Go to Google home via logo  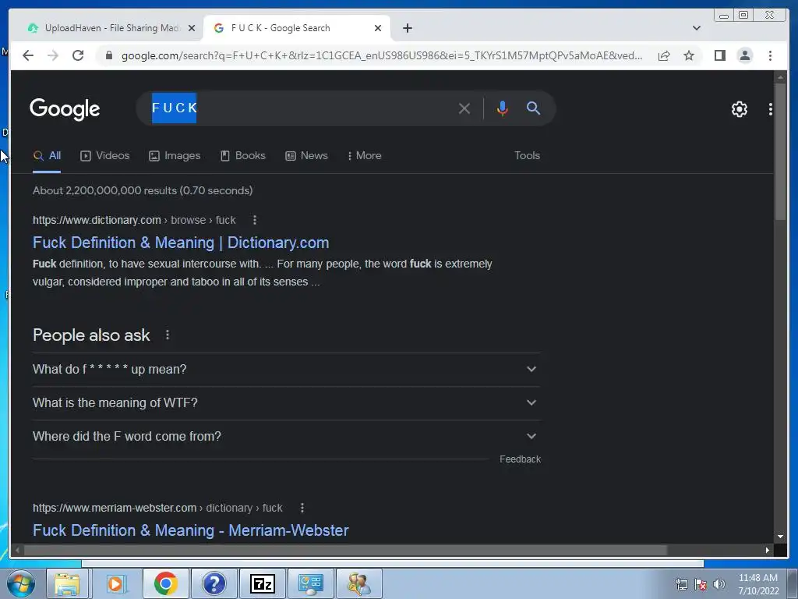point(65,109)
